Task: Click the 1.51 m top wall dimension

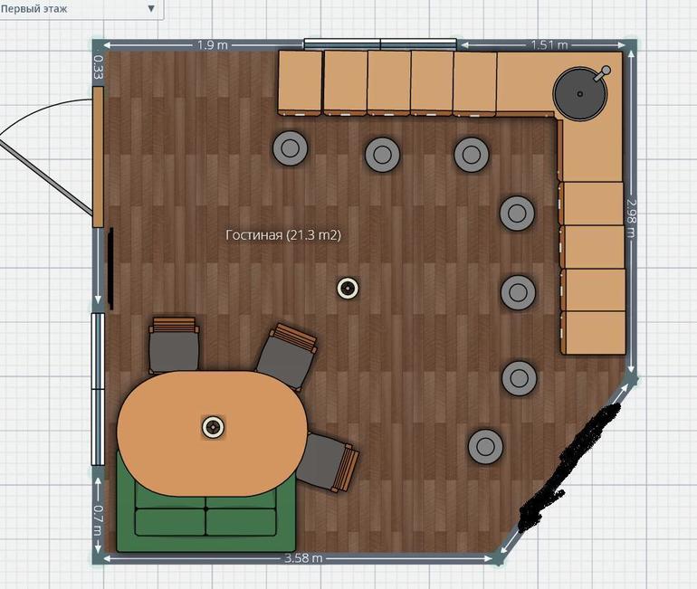Action: pos(549,44)
